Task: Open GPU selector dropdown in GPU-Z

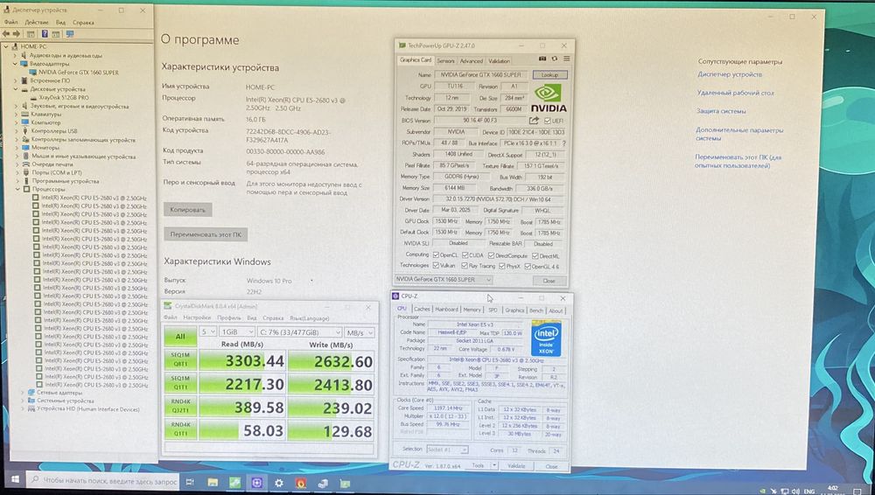Action: (444, 279)
